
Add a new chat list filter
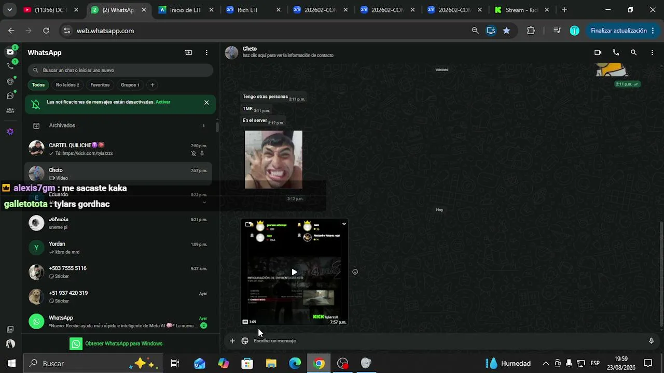(x=152, y=85)
